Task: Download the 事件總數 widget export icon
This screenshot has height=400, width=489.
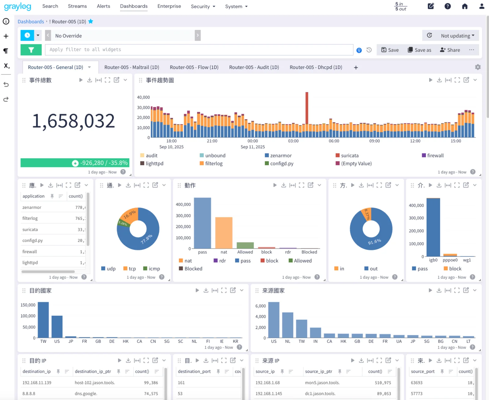Action: tap(90, 80)
